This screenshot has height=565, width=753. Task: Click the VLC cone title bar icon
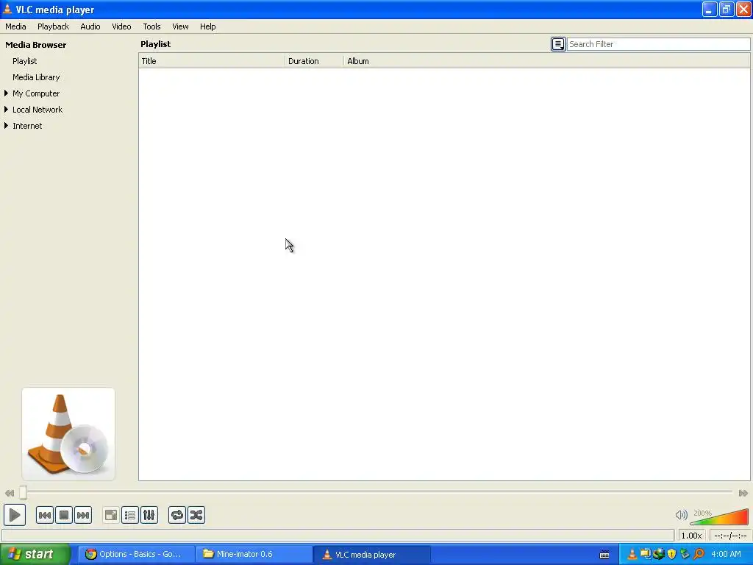[7, 9]
